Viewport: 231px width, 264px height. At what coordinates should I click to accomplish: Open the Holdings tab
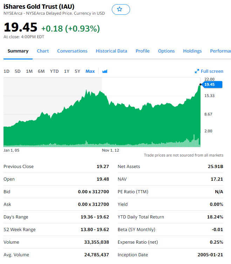(192, 51)
